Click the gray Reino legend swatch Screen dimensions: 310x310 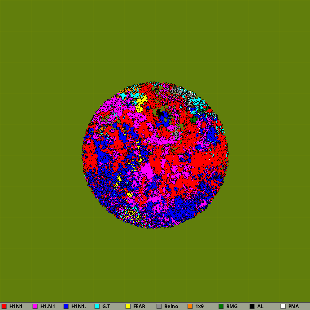[159, 306]
